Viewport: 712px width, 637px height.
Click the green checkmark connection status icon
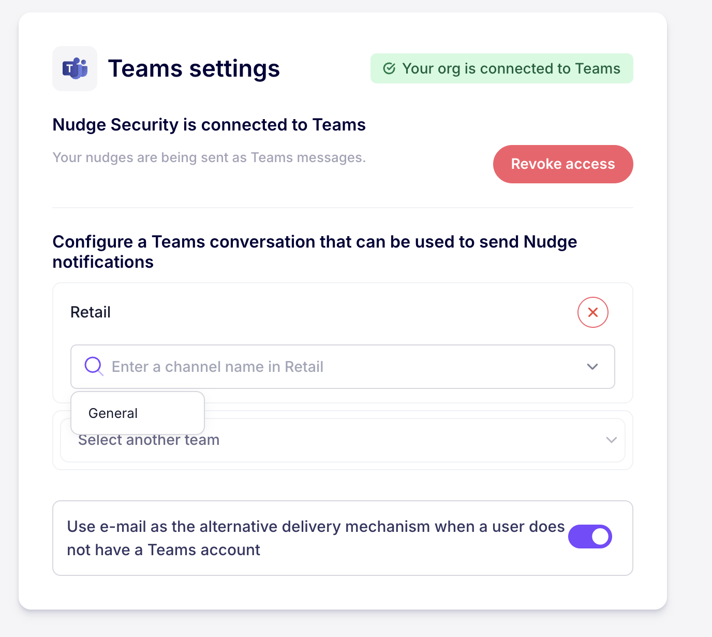pyautogui.click(x=389, y=68)
